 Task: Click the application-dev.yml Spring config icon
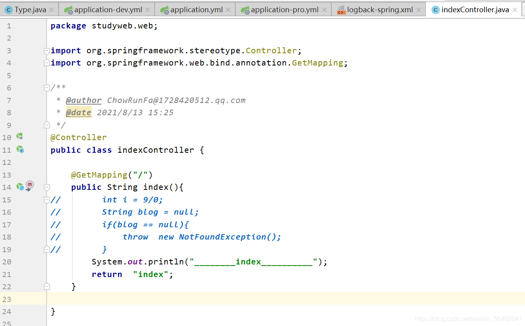tap(68, 10)
